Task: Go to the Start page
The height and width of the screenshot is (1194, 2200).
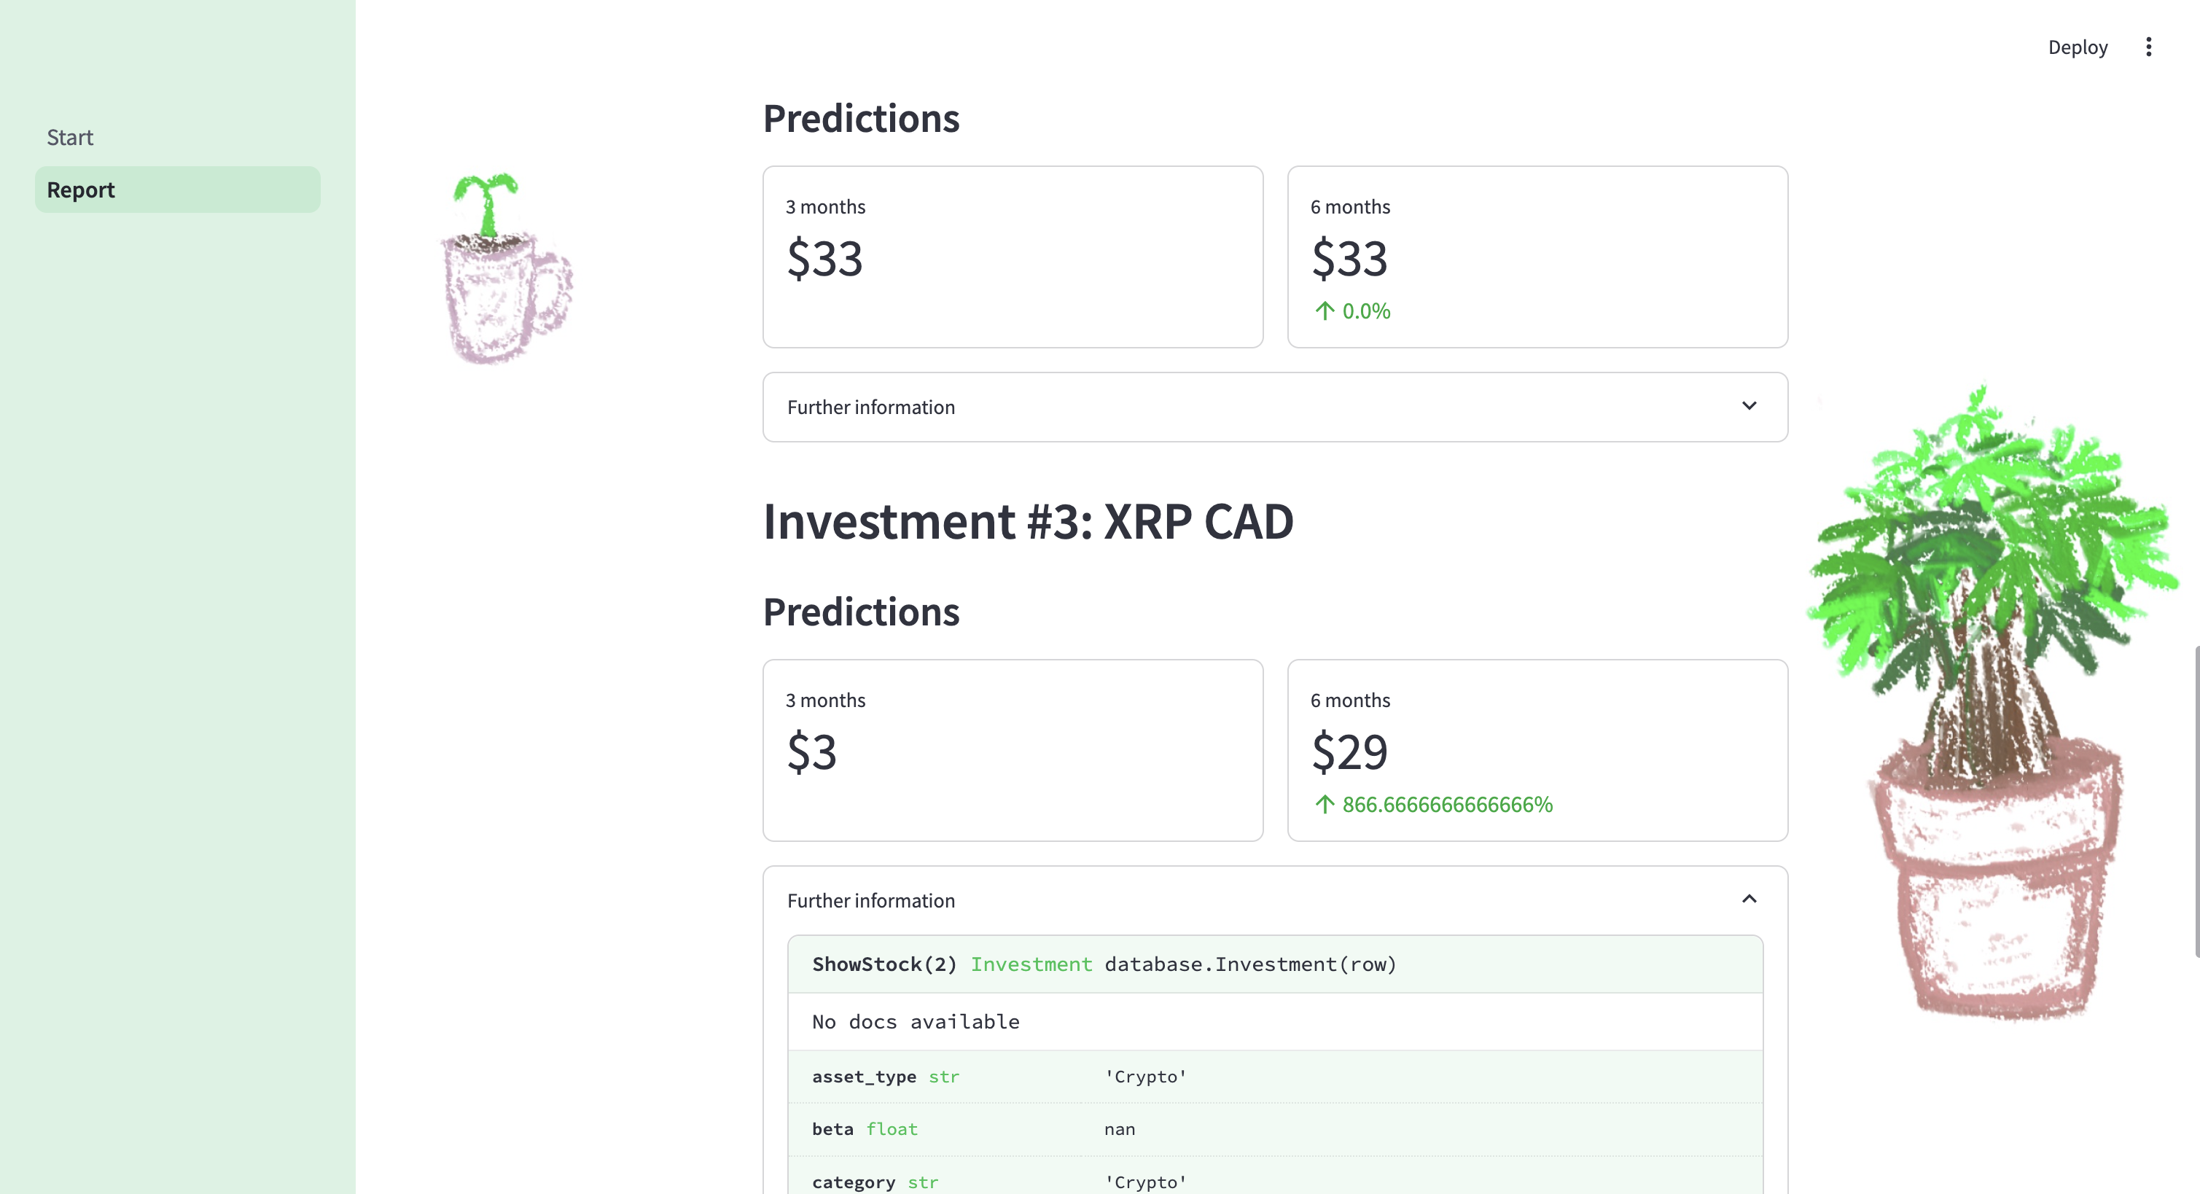Action: coord(70,138)
